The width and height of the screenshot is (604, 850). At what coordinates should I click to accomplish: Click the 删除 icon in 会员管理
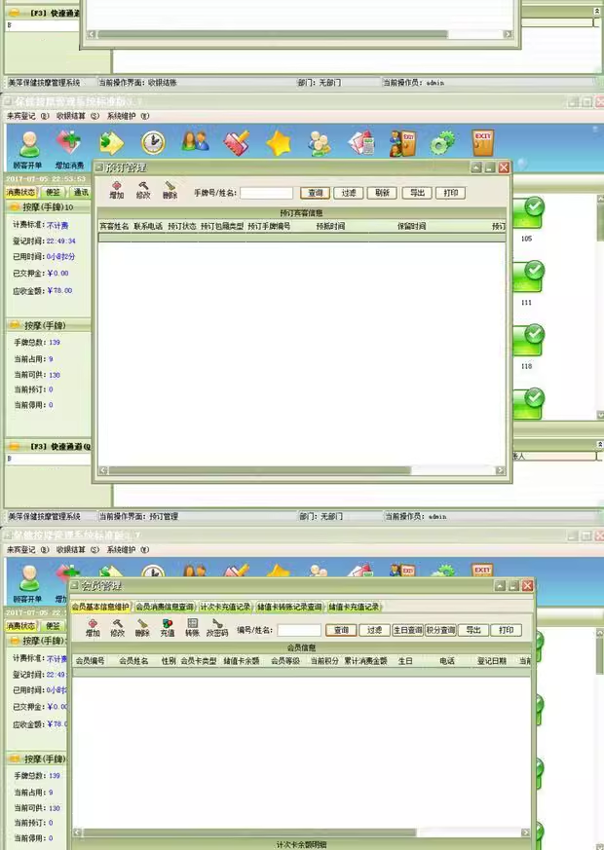click(142, 628)
